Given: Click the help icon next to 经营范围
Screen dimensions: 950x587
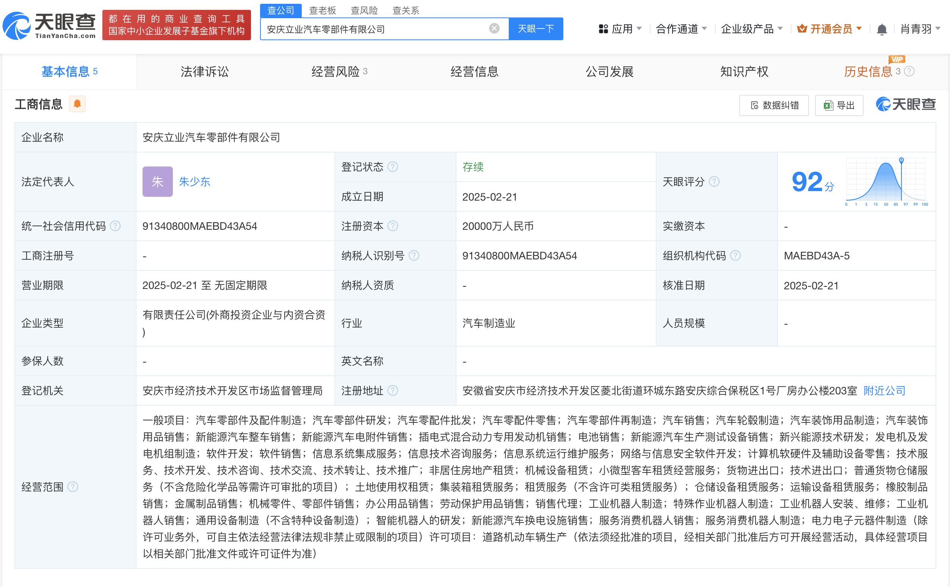Looking at the screenshot, I should point(72,487).
